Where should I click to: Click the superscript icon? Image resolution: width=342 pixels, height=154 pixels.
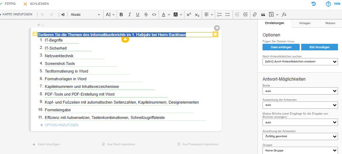[189, 15]
